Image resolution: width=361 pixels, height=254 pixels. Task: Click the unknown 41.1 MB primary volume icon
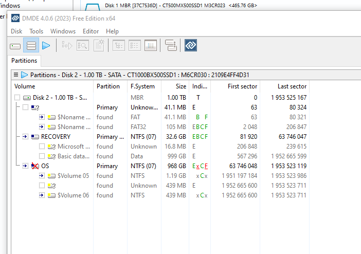pyautogui.click(x=35, y=107)
